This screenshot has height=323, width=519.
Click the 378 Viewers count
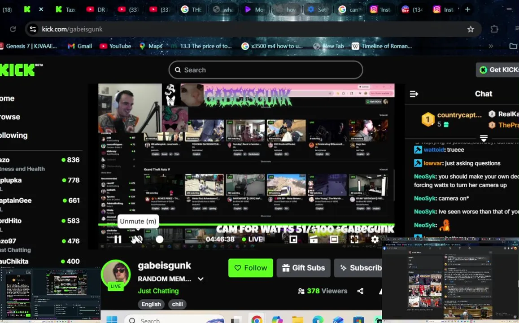point(323,291)
